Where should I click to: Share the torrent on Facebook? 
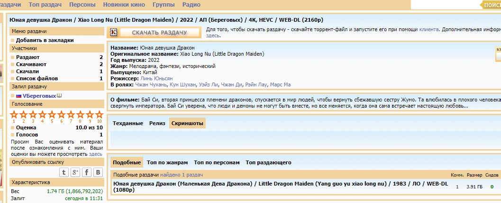(87, 172)
